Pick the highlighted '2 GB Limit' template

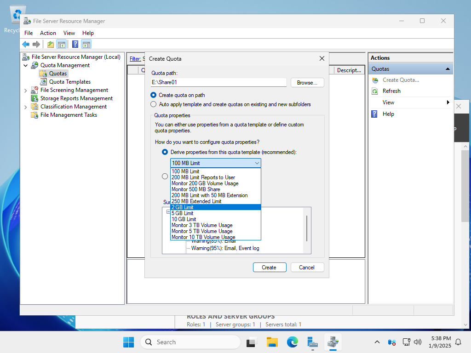click(x=215, y=207)
